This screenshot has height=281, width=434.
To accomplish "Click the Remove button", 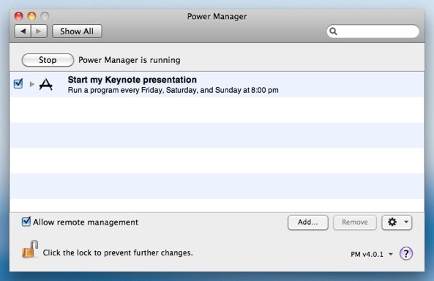I will point(355,222).
